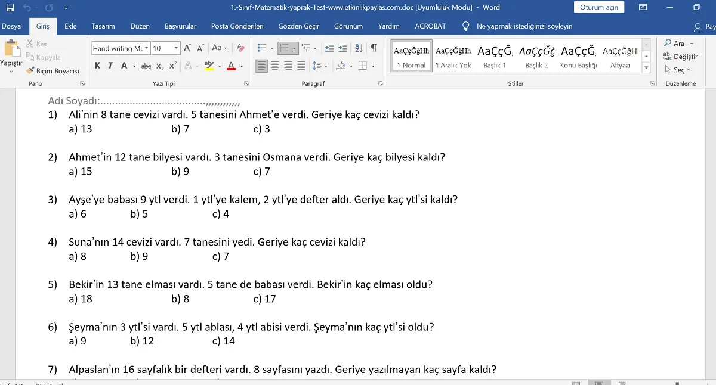This screenshot has width=716, height=385.
Task: Justify the paragraph text
Action: coord(301,66)
